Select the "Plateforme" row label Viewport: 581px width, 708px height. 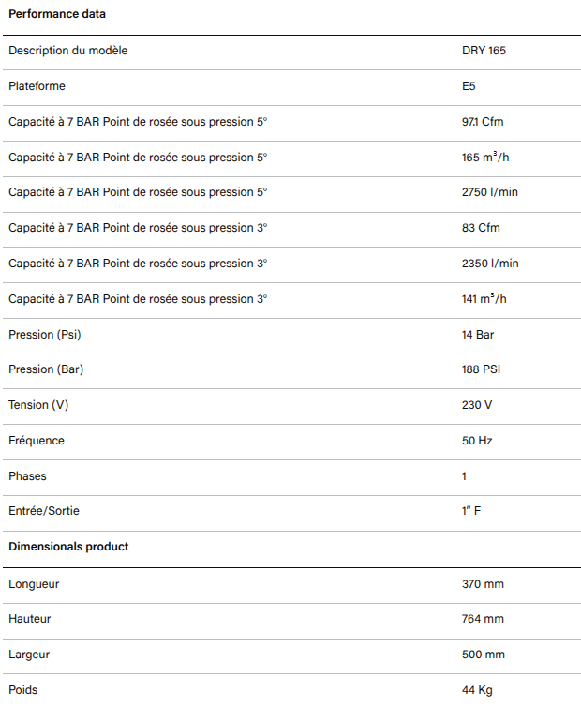click(x=37, y=86)
